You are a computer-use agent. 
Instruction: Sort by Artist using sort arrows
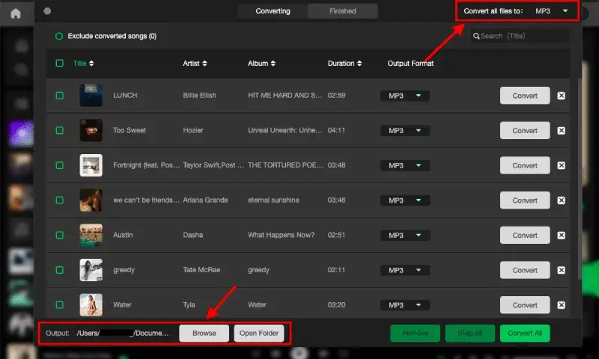(x=204, y=64)
